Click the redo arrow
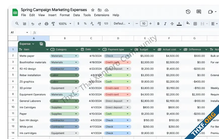 pyautogui.click(x=40, y=24)
